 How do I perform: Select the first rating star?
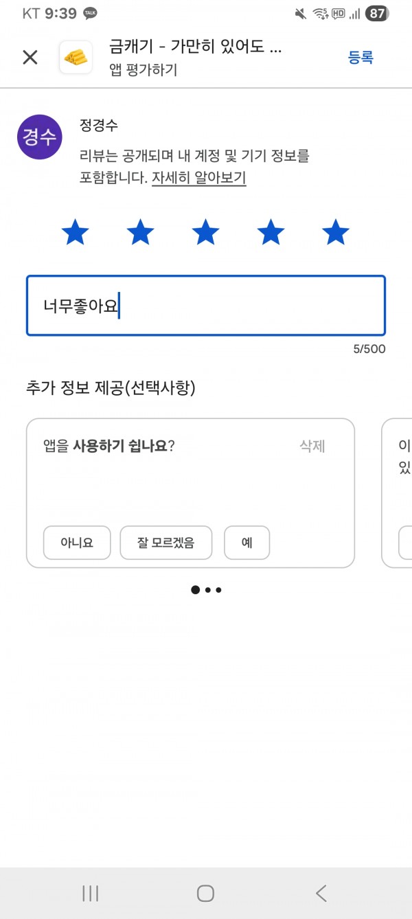[75, 232]
